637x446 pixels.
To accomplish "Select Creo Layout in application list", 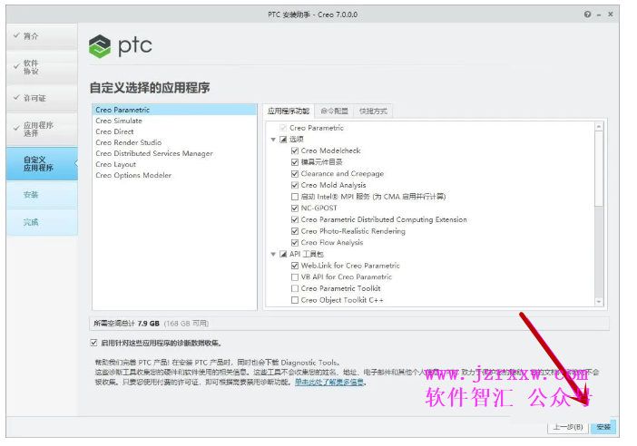I will click(x=174, y=164).
